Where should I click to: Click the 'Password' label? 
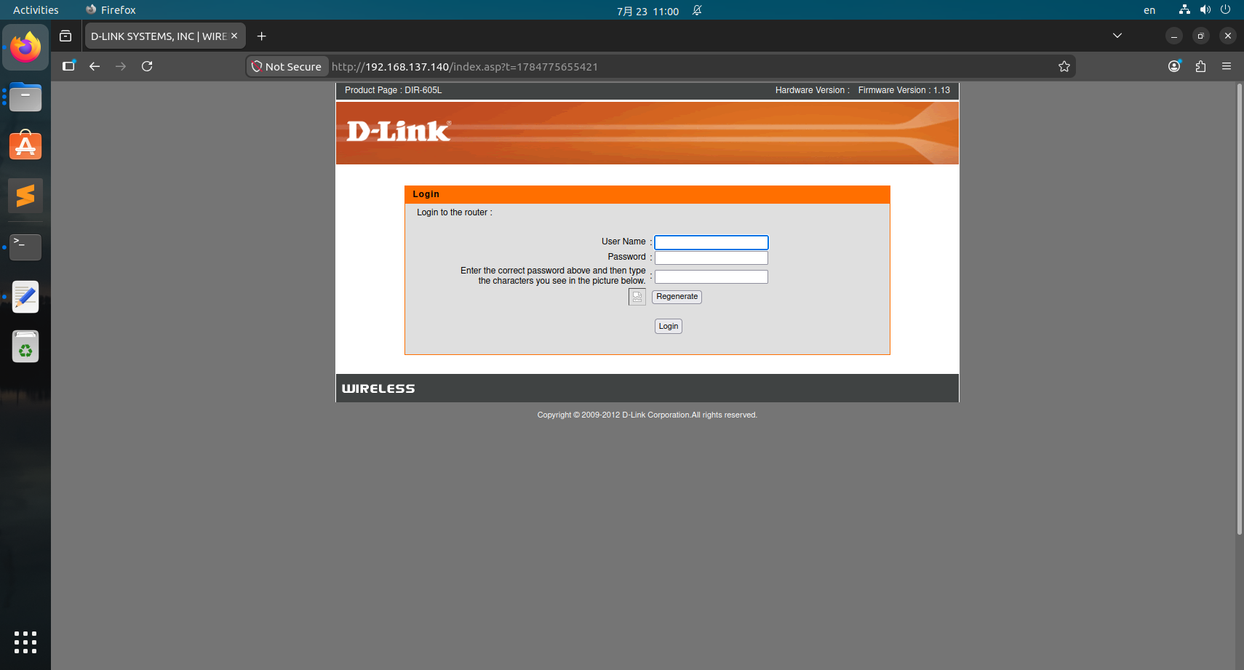[x=627, y=257]
